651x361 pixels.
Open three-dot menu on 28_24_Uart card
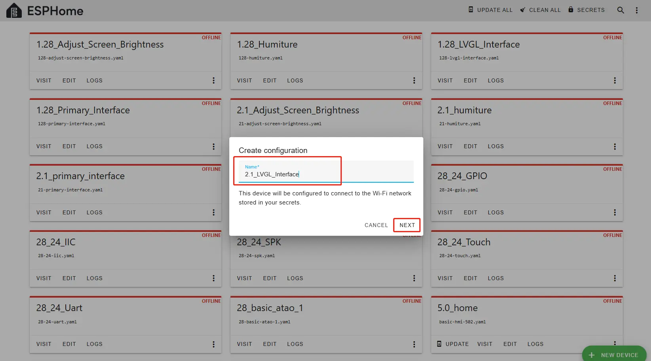tap(213, 344)
